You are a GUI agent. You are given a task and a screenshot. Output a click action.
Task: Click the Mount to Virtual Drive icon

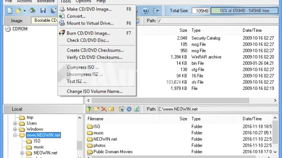point(62,23)
